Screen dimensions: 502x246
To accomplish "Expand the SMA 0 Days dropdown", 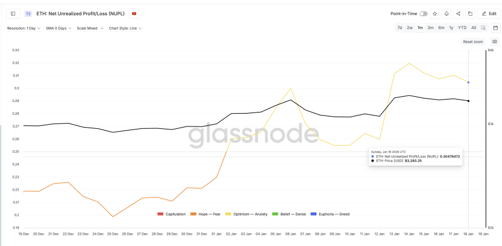I will point(58,28).
